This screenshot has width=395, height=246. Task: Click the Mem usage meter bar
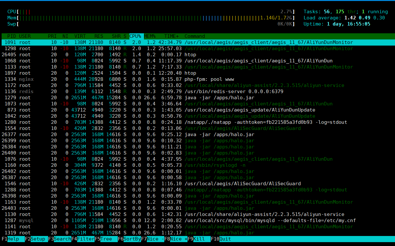151,18
